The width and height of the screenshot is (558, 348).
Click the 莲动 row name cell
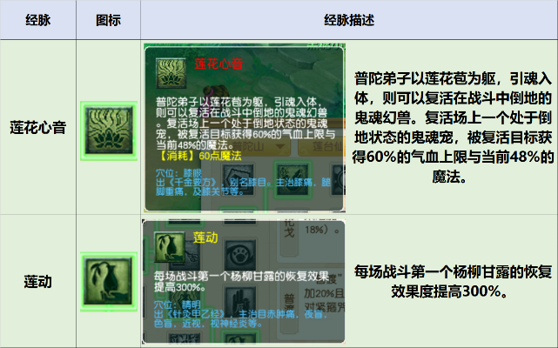click(38, 282)
